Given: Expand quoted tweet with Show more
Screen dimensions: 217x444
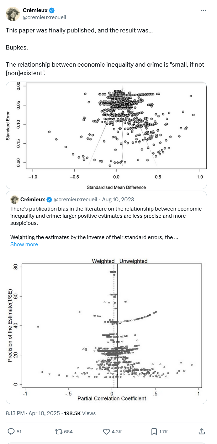Looking at the screenshot, I should point(24,244).
